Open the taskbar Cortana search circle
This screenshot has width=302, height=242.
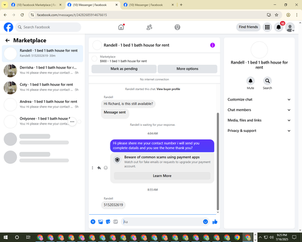[17, 237]
